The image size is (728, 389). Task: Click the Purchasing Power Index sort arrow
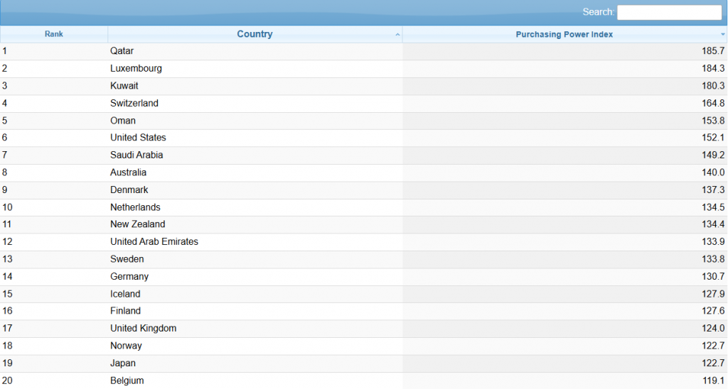[722, 35]
